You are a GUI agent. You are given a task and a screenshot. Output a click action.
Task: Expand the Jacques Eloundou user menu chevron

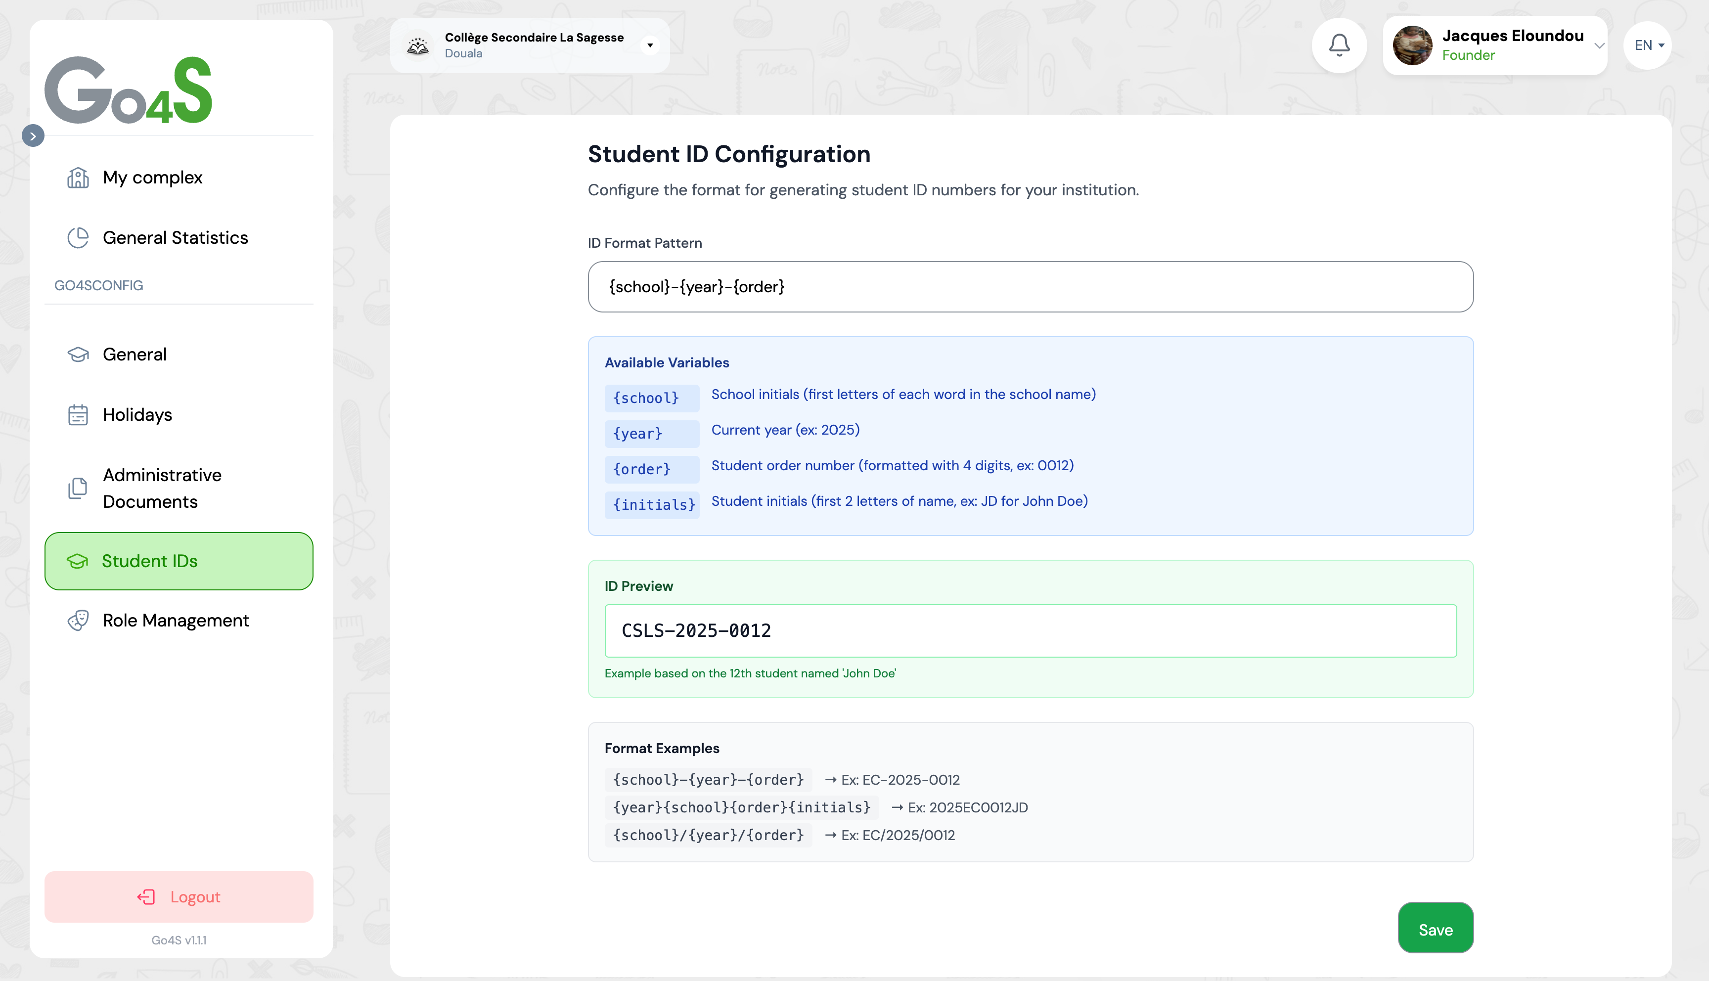point(1599,45)
